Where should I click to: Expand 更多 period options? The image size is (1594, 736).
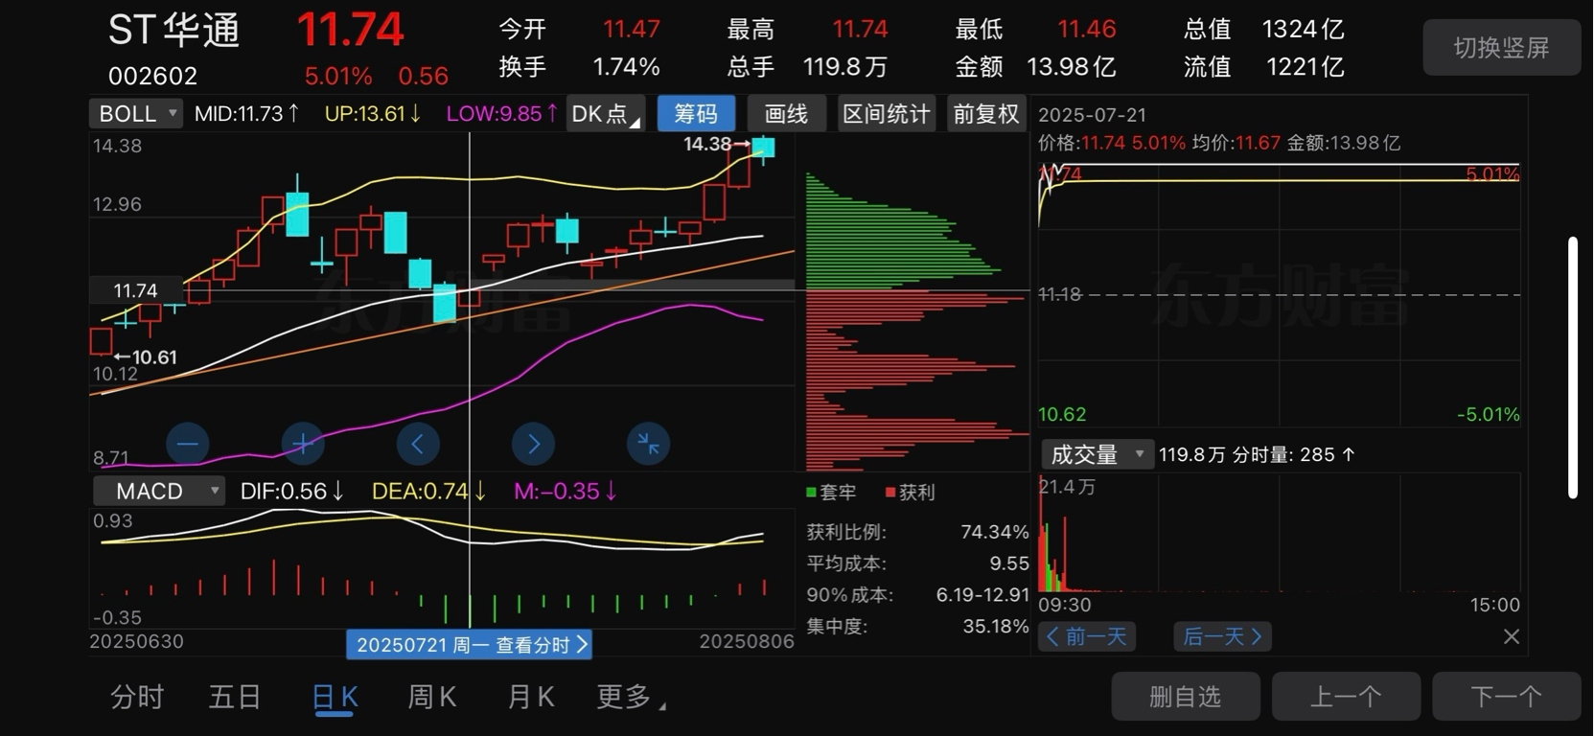point(631,697)
